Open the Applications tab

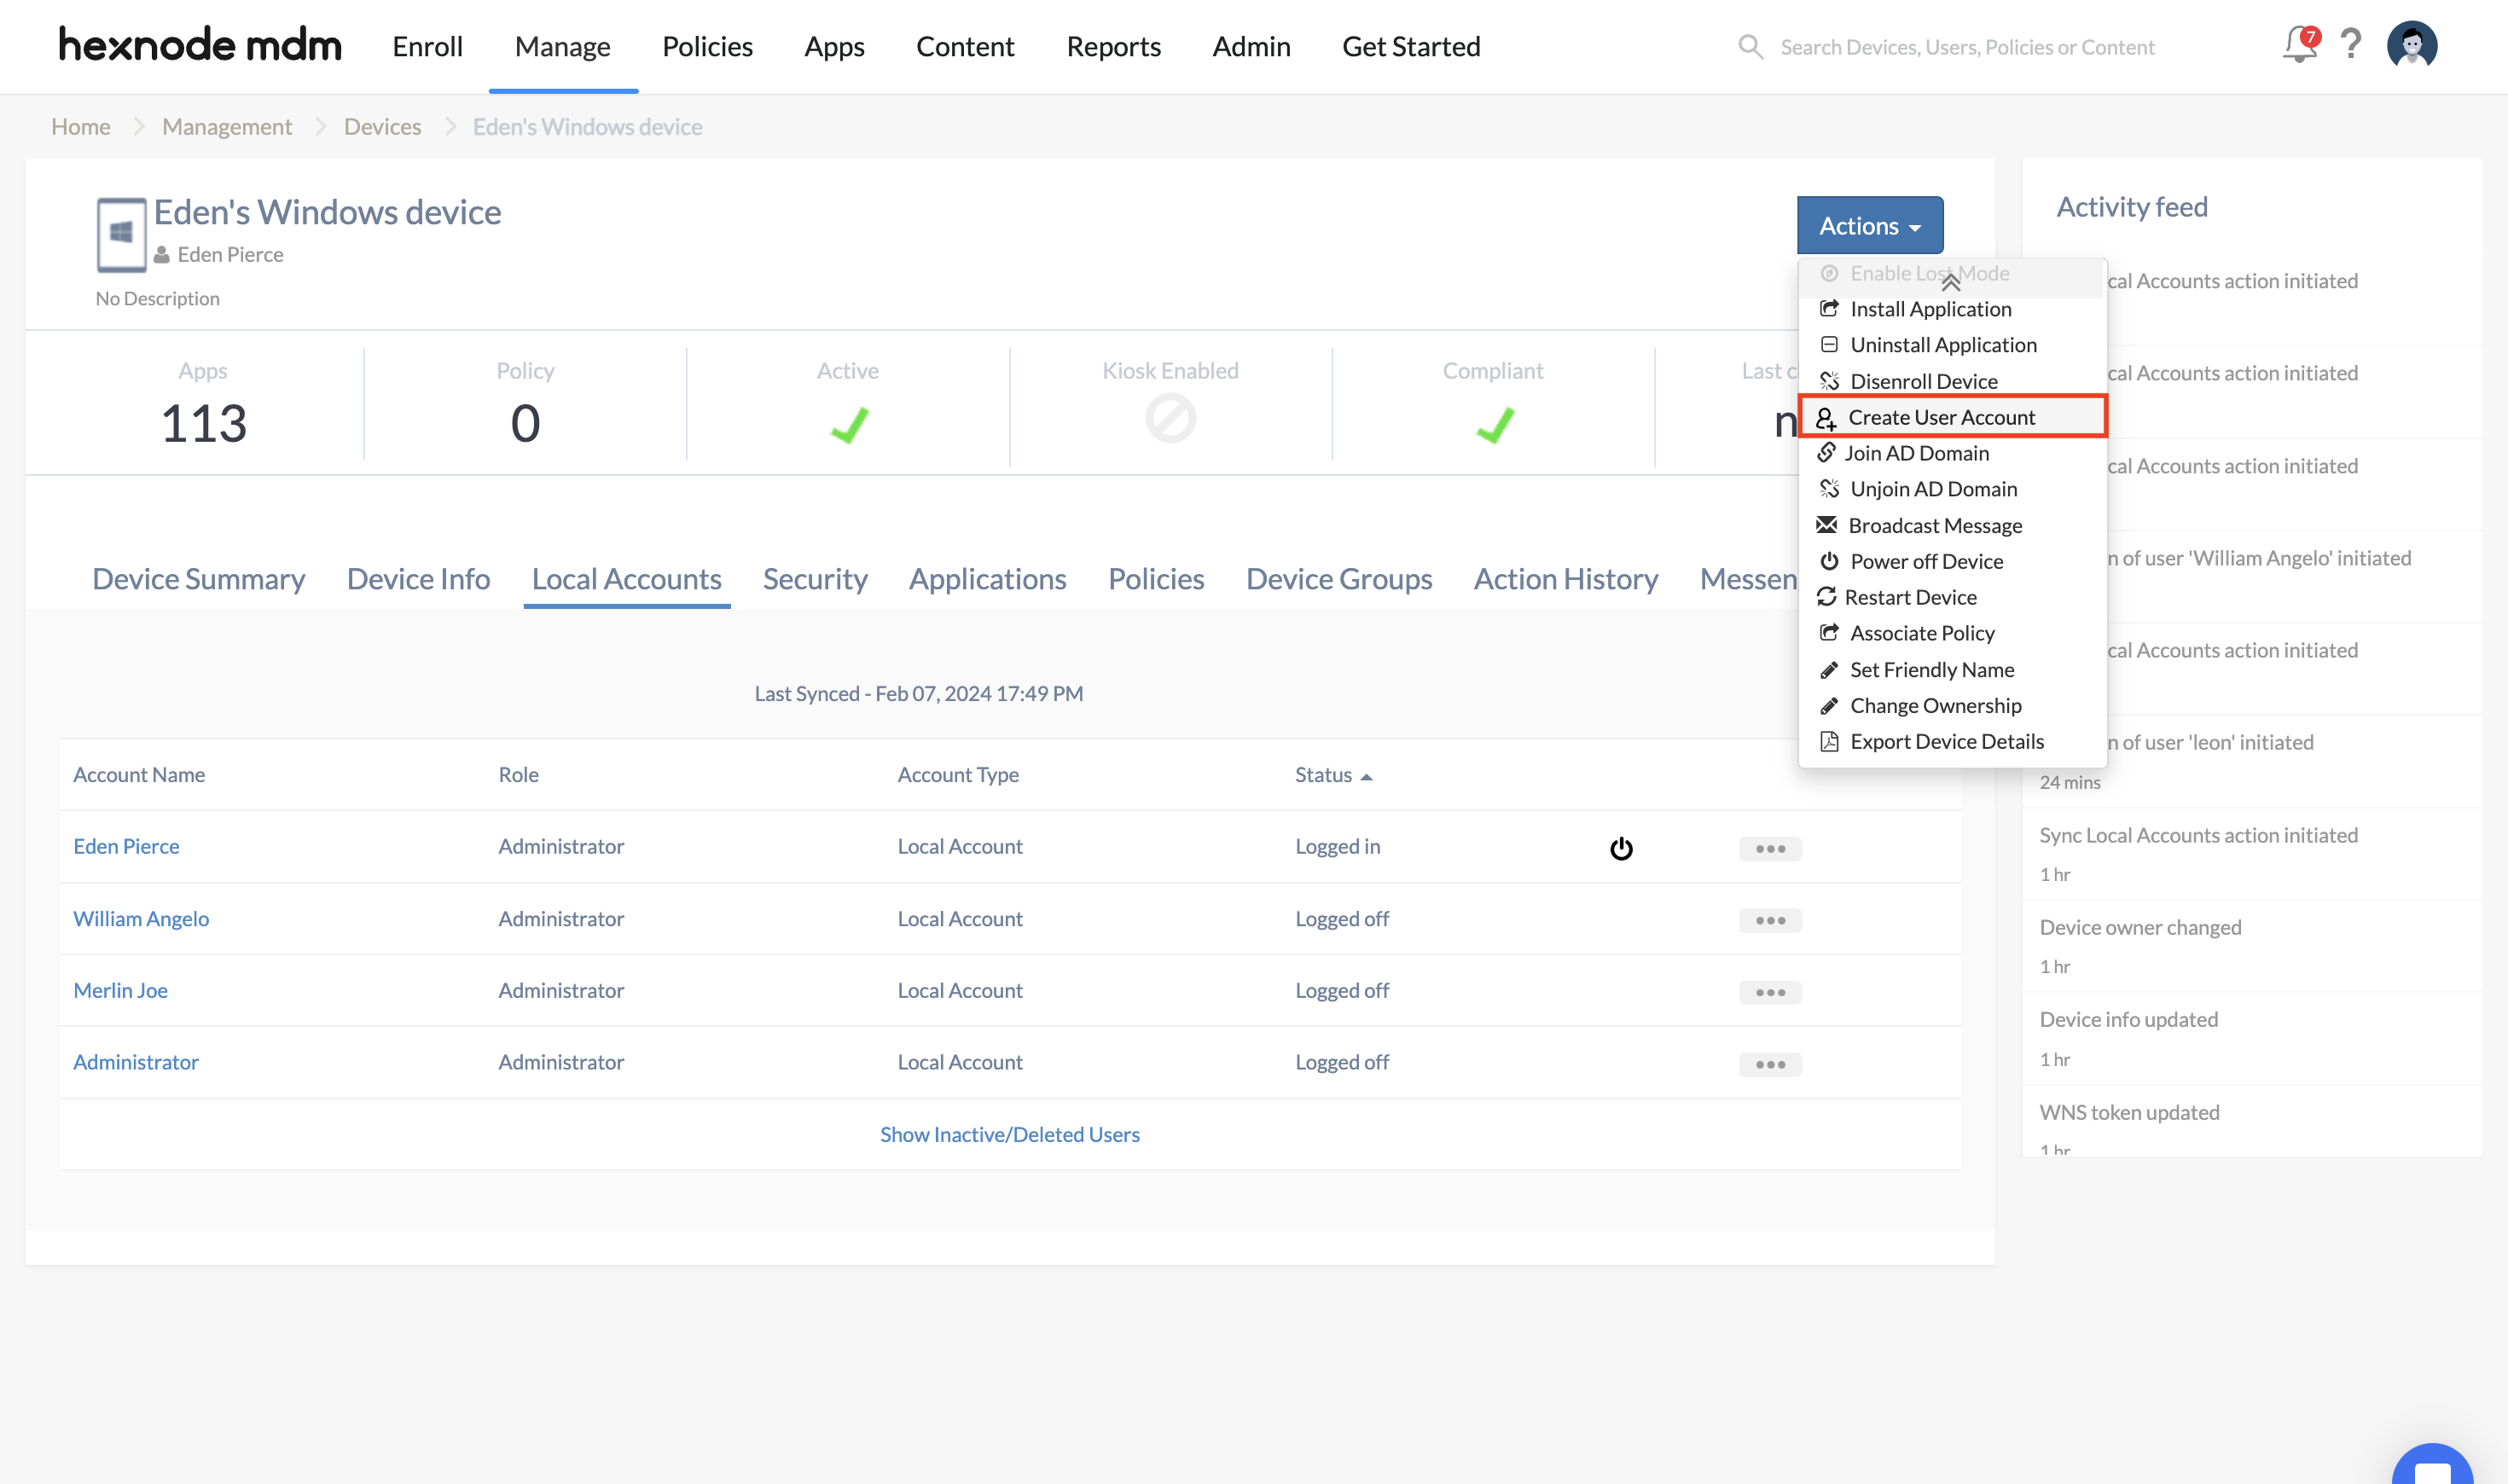[x=987, y=578]
